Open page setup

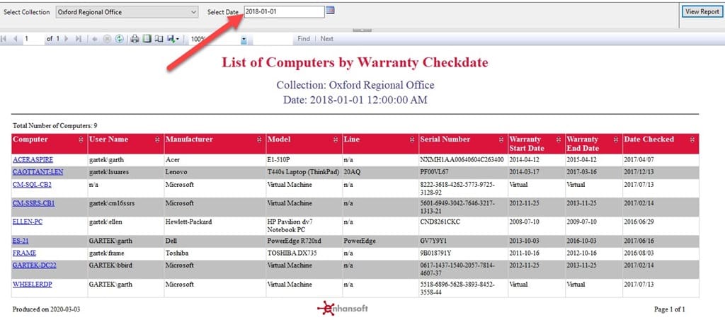pos(159,39)
